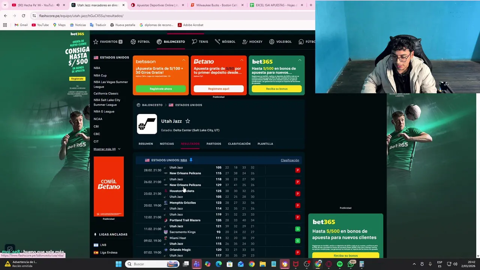Open NBA G League in the sidebar
The width and height of the screenshot is (480, 270).
click(104, 111)
